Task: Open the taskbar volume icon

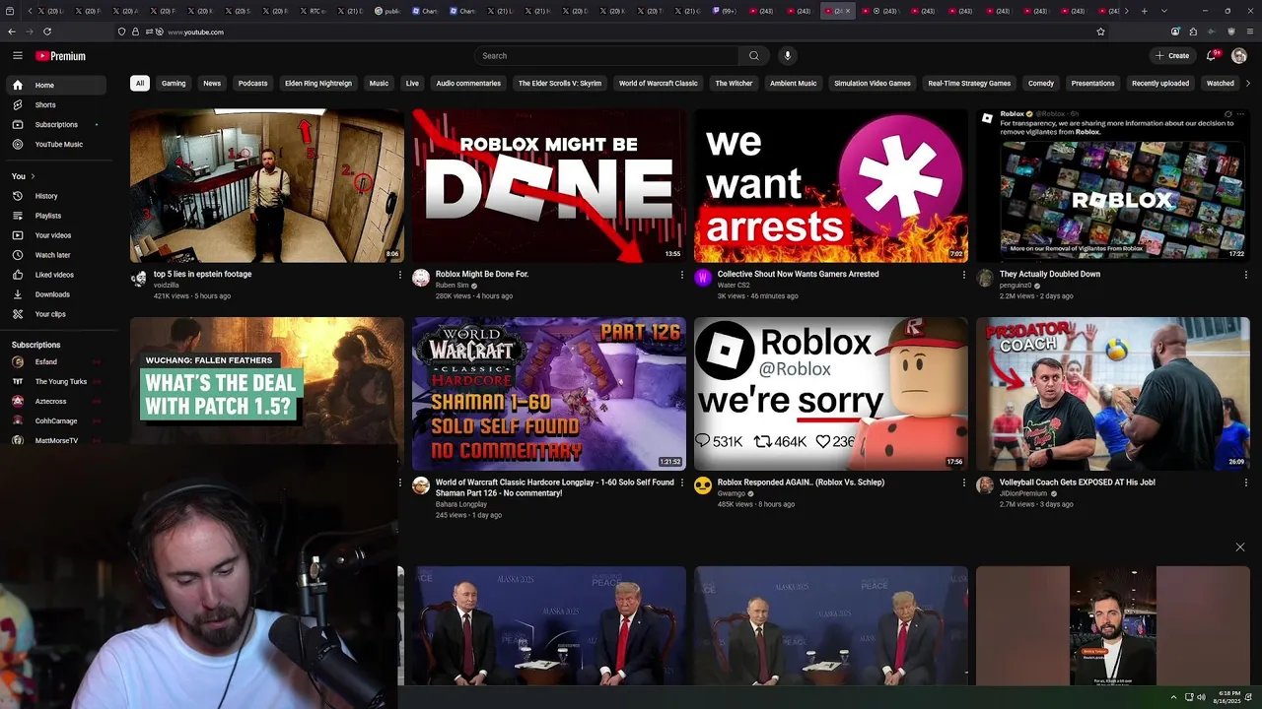Action: point(1201,697)
